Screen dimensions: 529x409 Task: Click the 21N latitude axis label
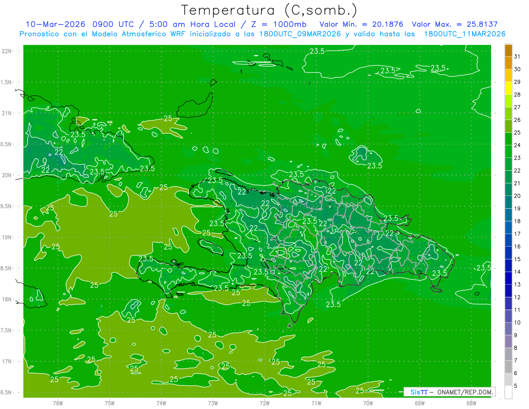(7, 113)
